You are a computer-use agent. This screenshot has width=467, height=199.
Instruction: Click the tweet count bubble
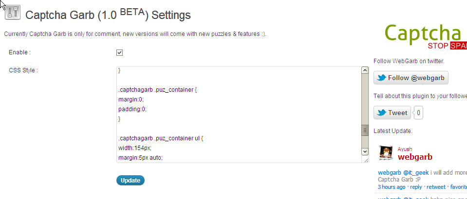point(419,113)
